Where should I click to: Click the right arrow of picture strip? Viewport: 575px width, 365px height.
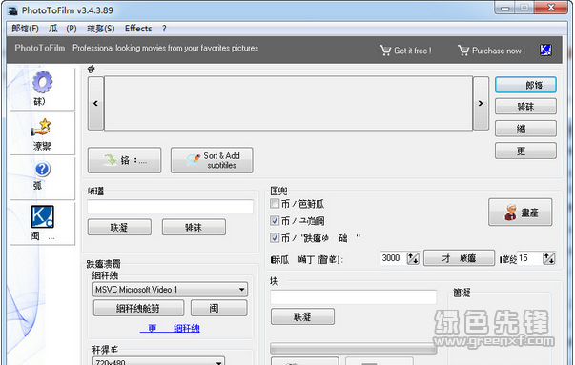481,103
